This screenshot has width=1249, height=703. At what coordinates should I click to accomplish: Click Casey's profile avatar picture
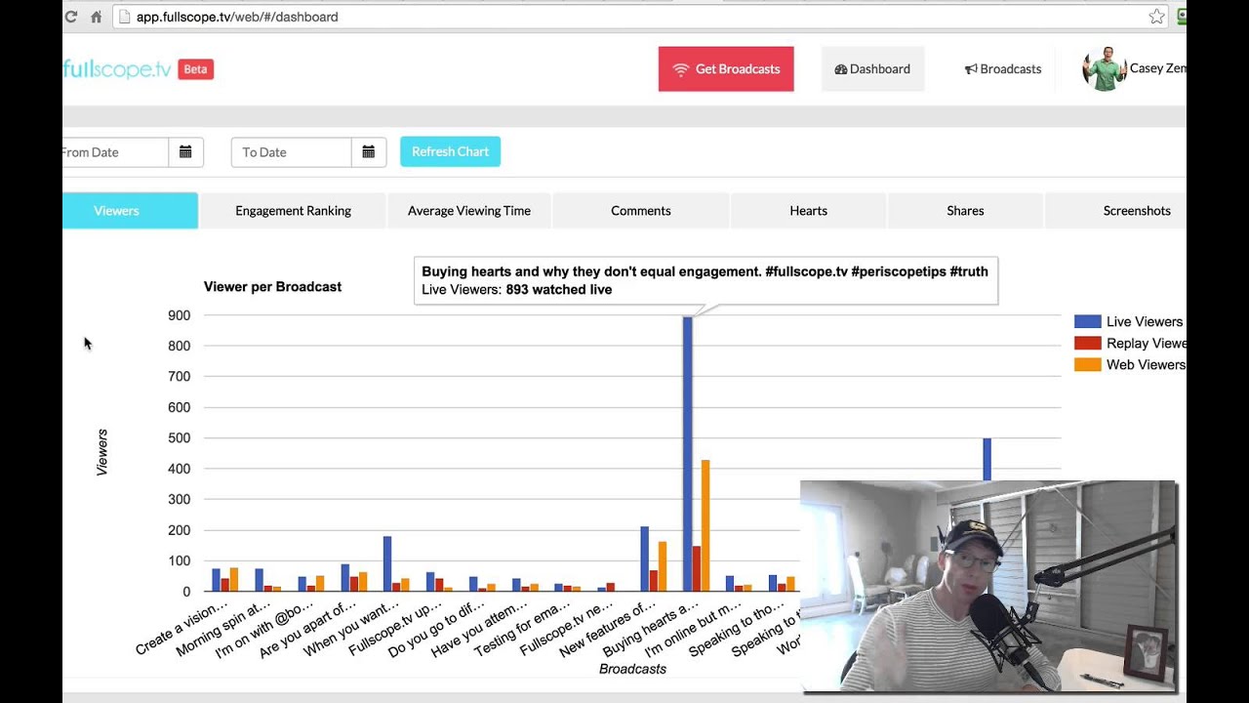tap(1104, 68)
